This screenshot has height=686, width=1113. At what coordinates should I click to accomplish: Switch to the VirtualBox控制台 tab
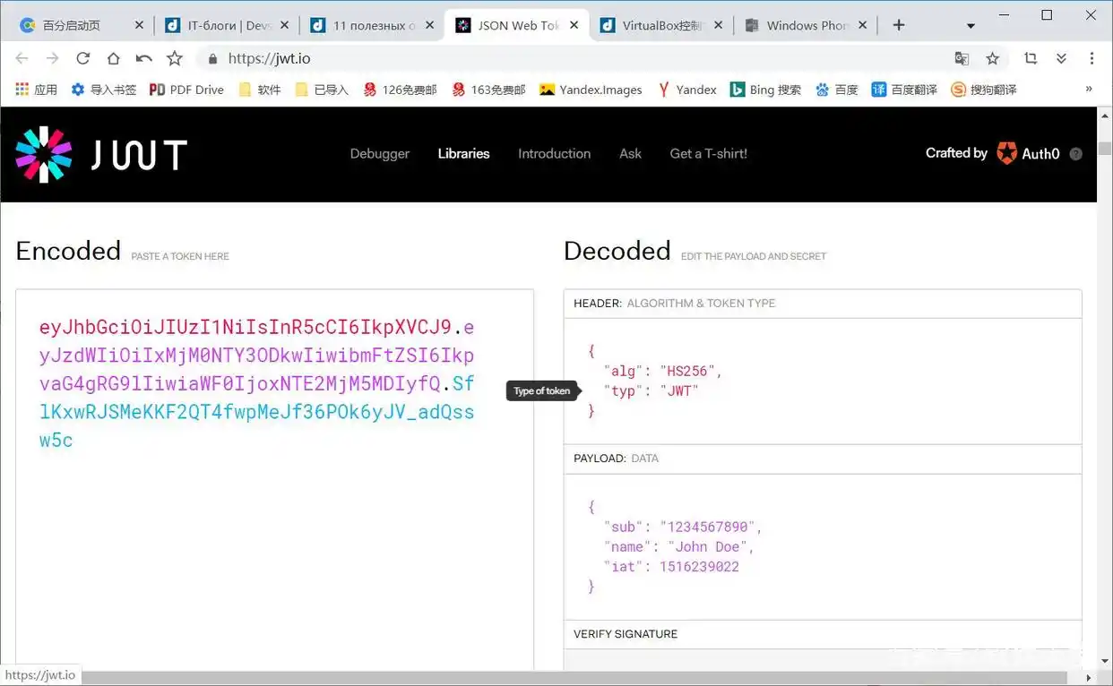pos(660,24)
